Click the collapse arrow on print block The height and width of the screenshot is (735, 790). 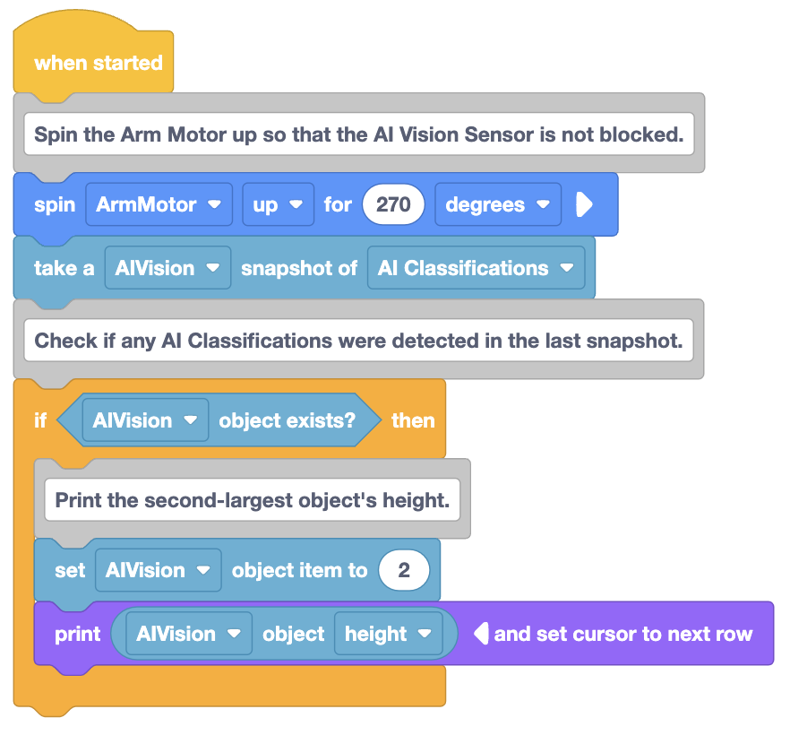(x=482, y=634)
